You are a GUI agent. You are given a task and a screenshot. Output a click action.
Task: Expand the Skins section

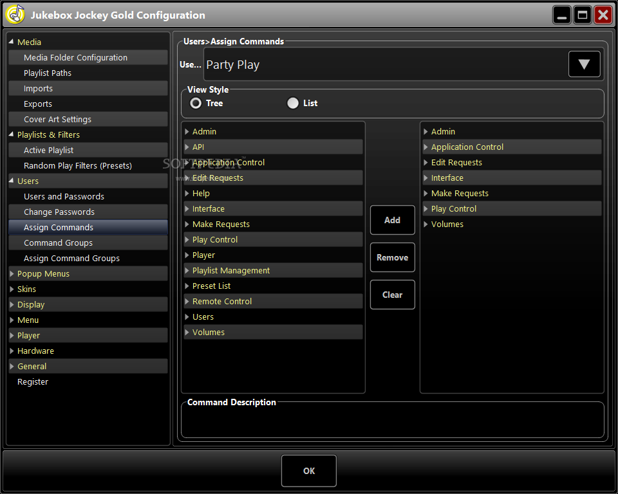(x=12, y=289)
